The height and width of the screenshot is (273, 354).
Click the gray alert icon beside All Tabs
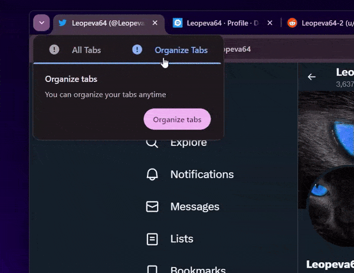point(54,50)
